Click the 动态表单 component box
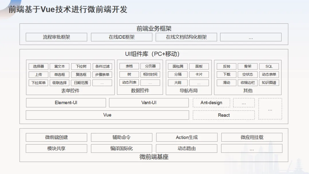Image resolution: width=309 pixels, height=174 pixels. click(269, 74)
